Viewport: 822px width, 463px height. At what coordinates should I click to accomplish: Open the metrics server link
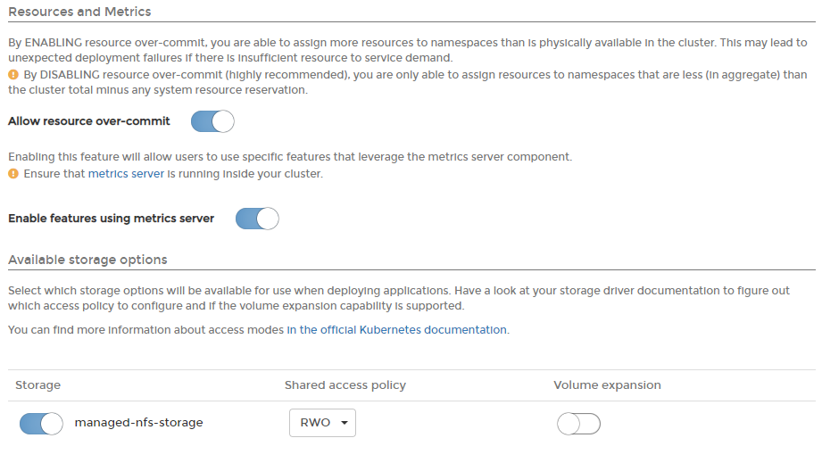click(x=126, y=174)
